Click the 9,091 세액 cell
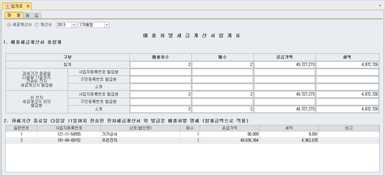385x177 pixels. click(289, 134)
